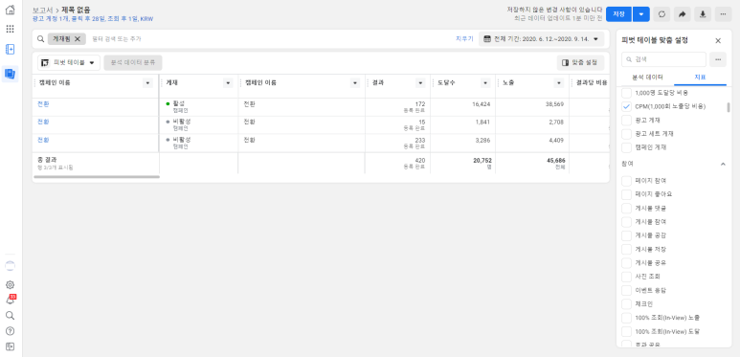Select the 지표 tab
Screen dimensions: 740x357
(x=700, y=77)
